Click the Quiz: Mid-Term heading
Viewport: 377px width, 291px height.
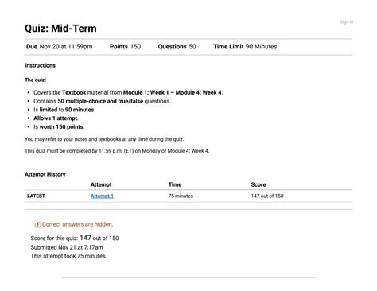point(60,29)
